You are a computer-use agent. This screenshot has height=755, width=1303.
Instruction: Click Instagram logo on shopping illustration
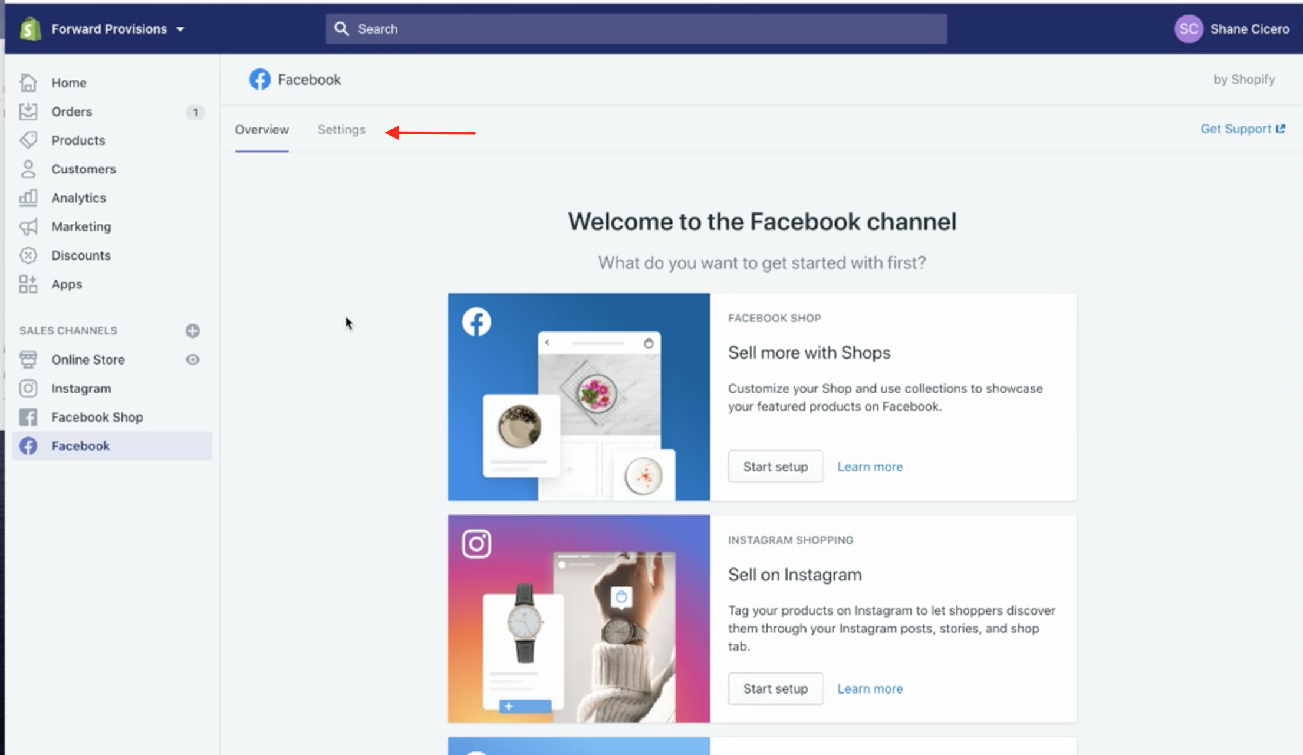point(476,544)
